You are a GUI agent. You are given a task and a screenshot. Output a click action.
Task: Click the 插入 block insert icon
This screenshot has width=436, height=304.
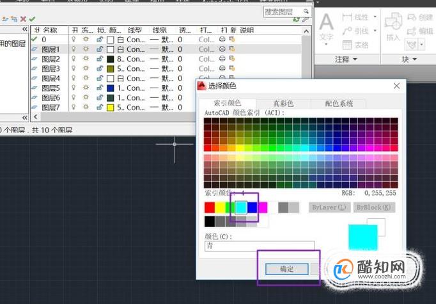pos(393,21)
